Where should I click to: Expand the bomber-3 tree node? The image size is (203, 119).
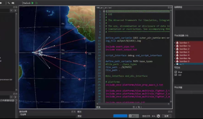pos(175,52)
